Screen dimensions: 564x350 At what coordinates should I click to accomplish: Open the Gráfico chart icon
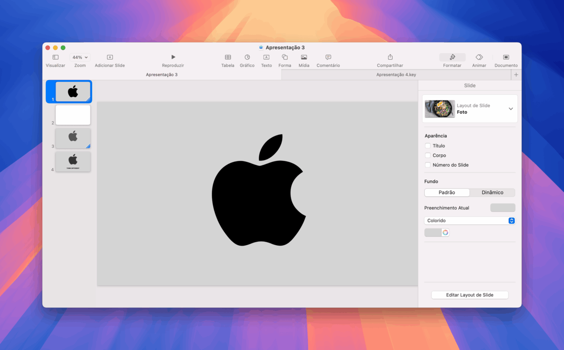[247, 57]
